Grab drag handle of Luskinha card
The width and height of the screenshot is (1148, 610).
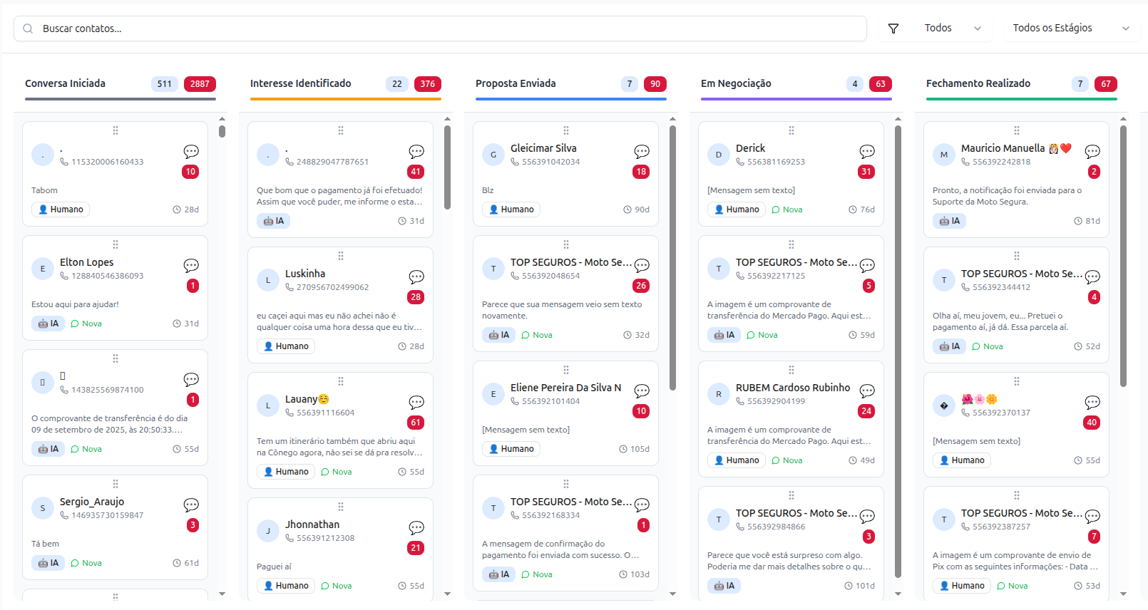point(341,256)
